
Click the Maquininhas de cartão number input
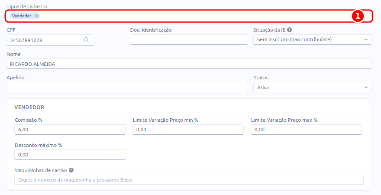coord(189,180)
